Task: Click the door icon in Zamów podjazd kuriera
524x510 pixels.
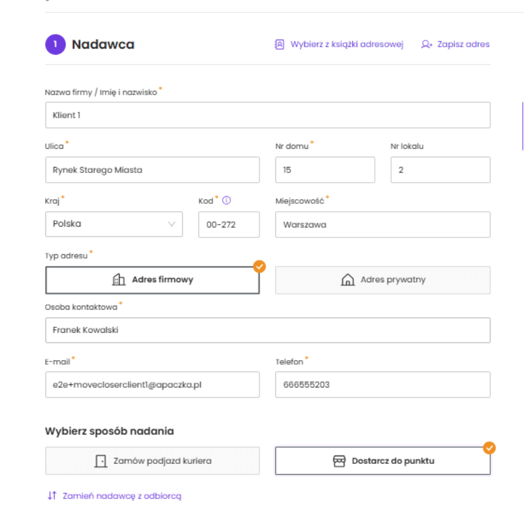Action: [x=101, y=461]
